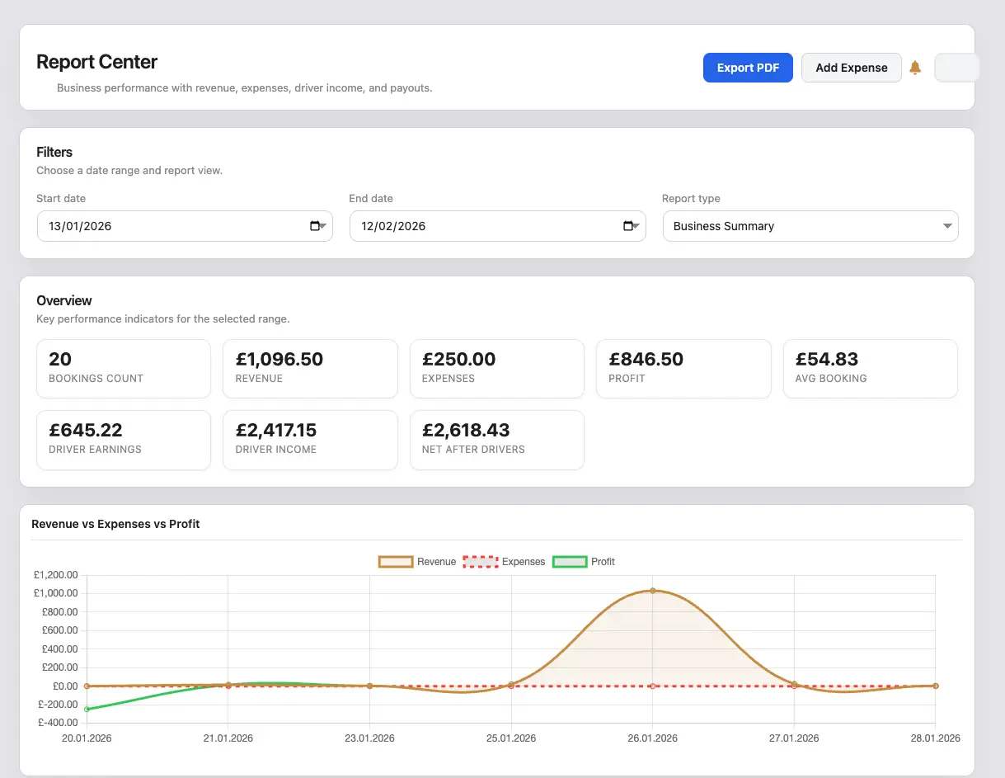
Task: Click the Start date dropdown arrow
Action: point(324,226)
